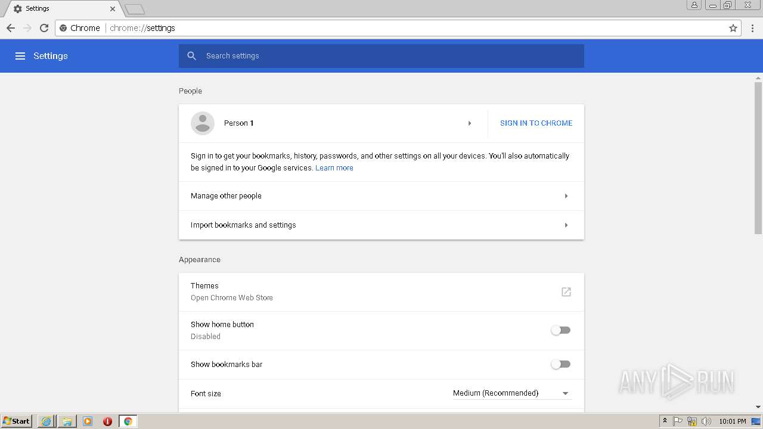The image size is (763, 429).
Task: Click the Themes row
Action: point(381,292)
